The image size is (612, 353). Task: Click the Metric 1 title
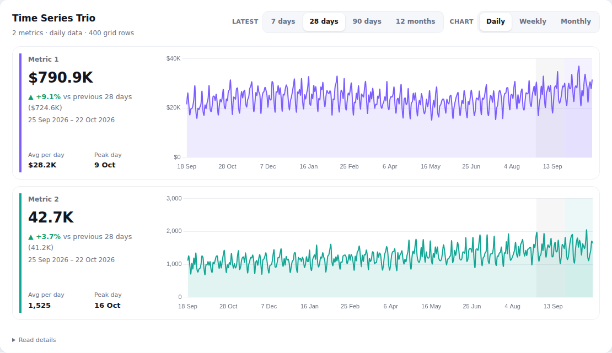click(44, 59)
